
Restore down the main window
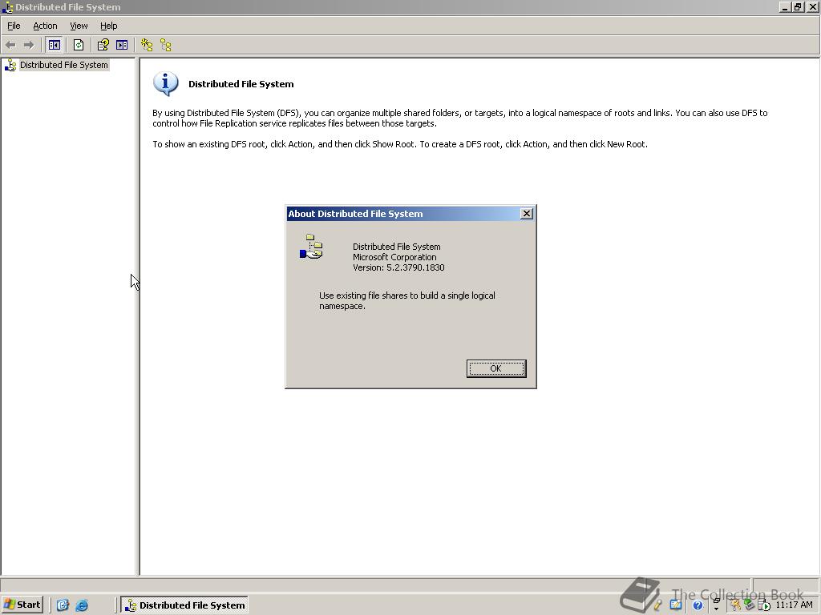point(798,7)
